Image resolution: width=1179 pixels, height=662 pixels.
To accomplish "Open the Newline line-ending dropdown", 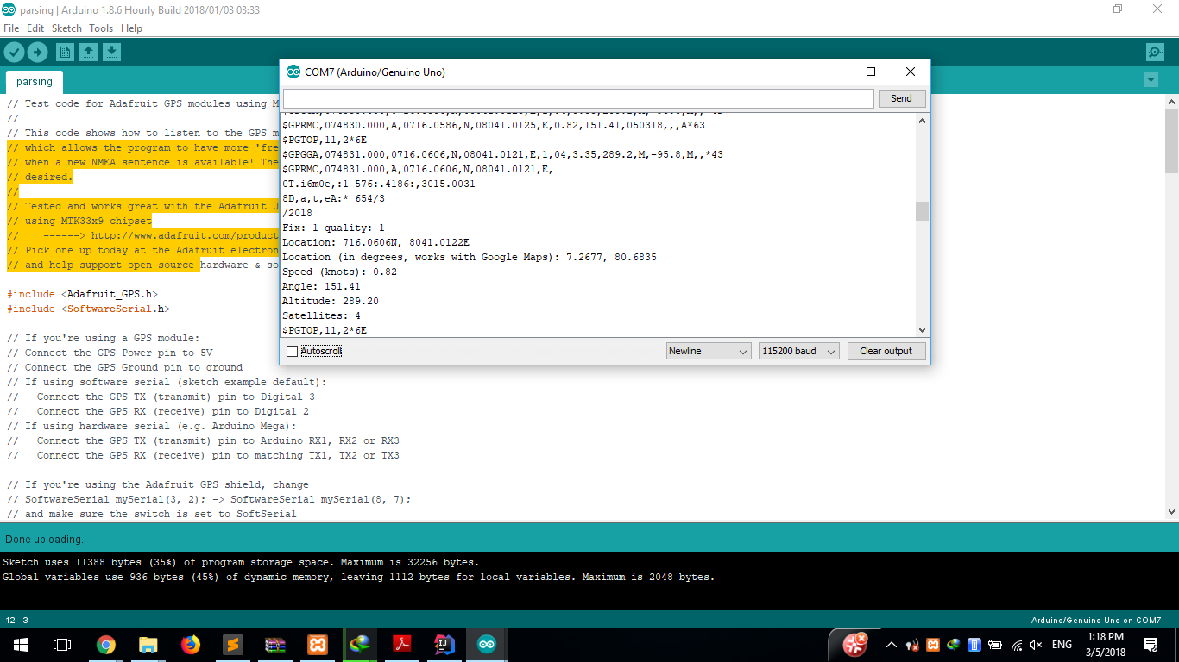I will [709, 351].
